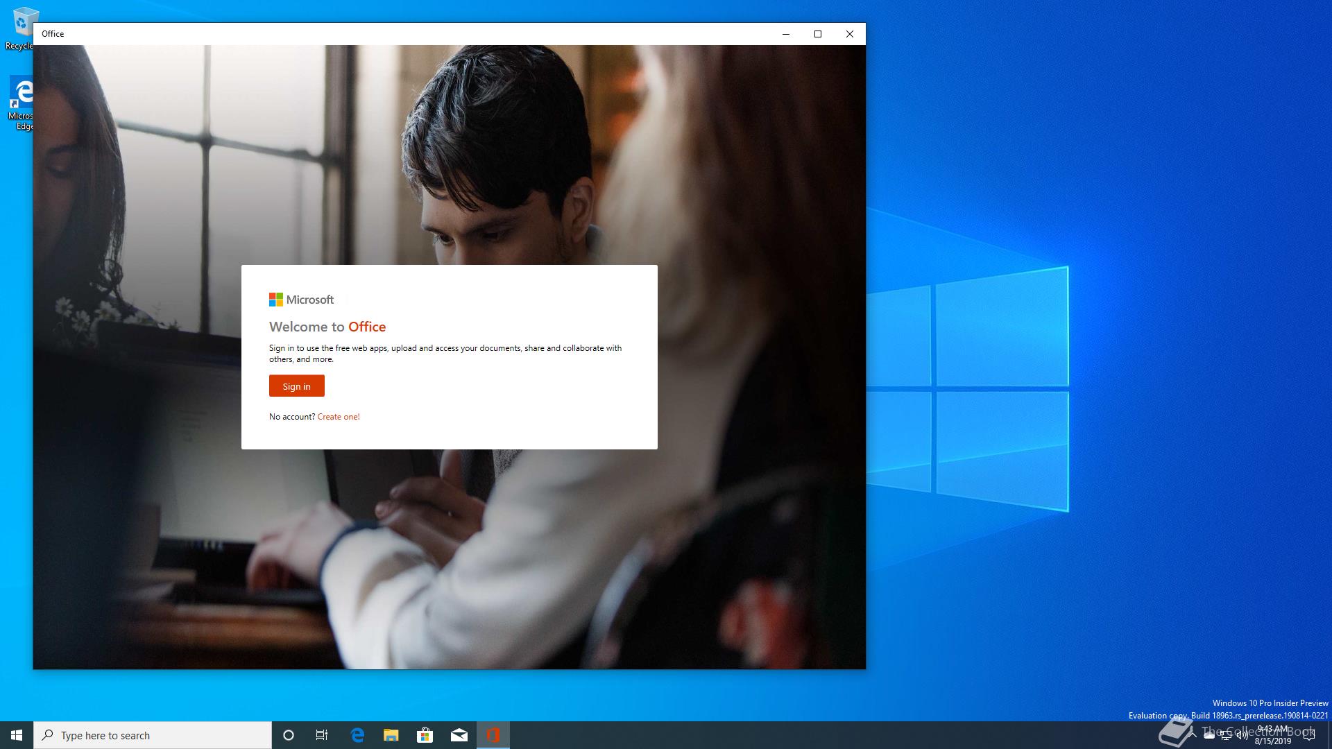The height and width of the screenshot is (749, 1332).
Task: Minimize the Office window
Action: coord(786,34)
